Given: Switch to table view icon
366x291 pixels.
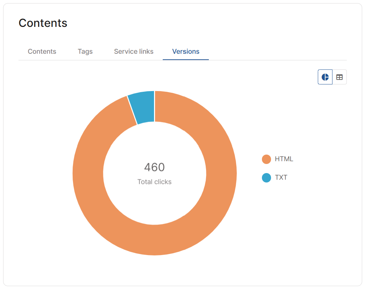Looking at the screenshot, I should coord(339,77).
